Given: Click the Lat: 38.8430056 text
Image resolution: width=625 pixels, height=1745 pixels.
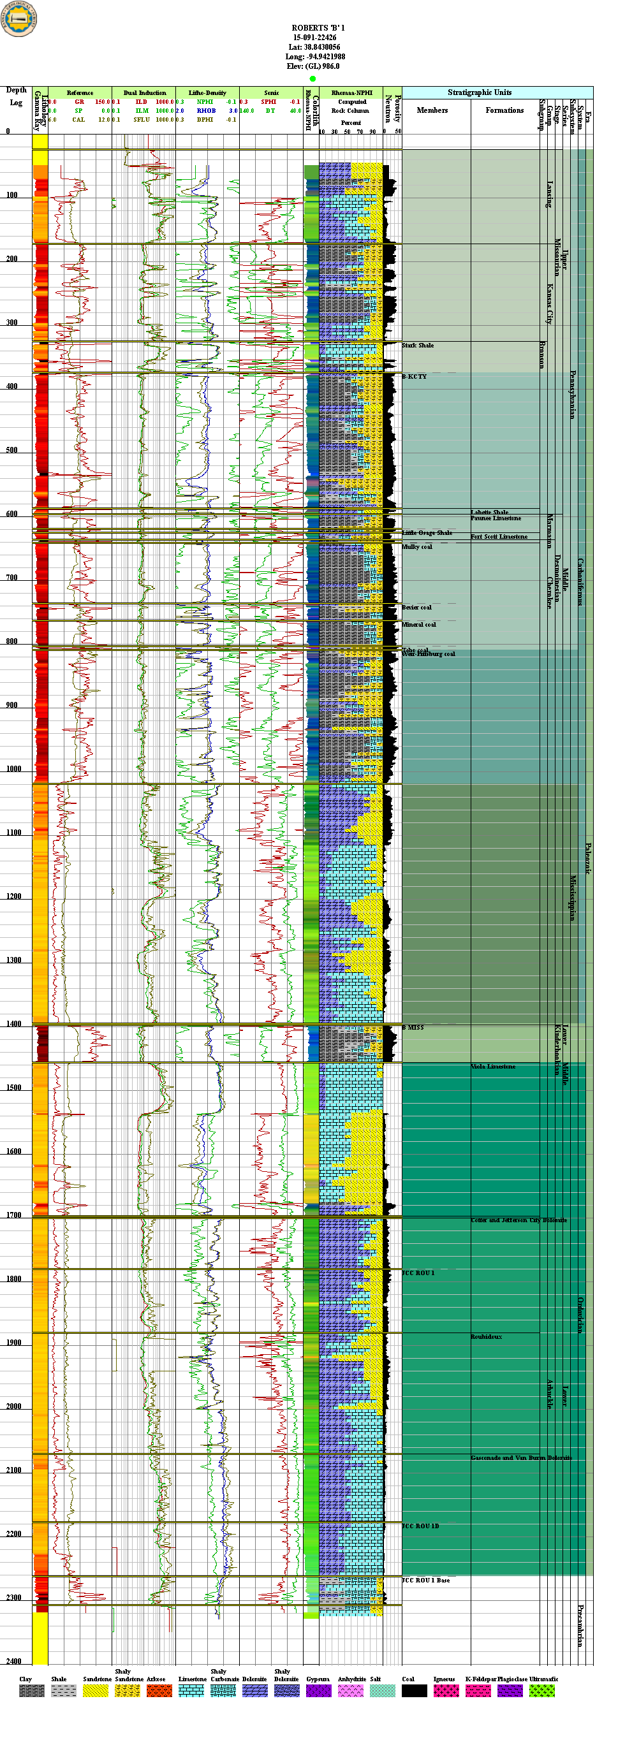Looking at the screenshot, I should (x=314, y=47).
